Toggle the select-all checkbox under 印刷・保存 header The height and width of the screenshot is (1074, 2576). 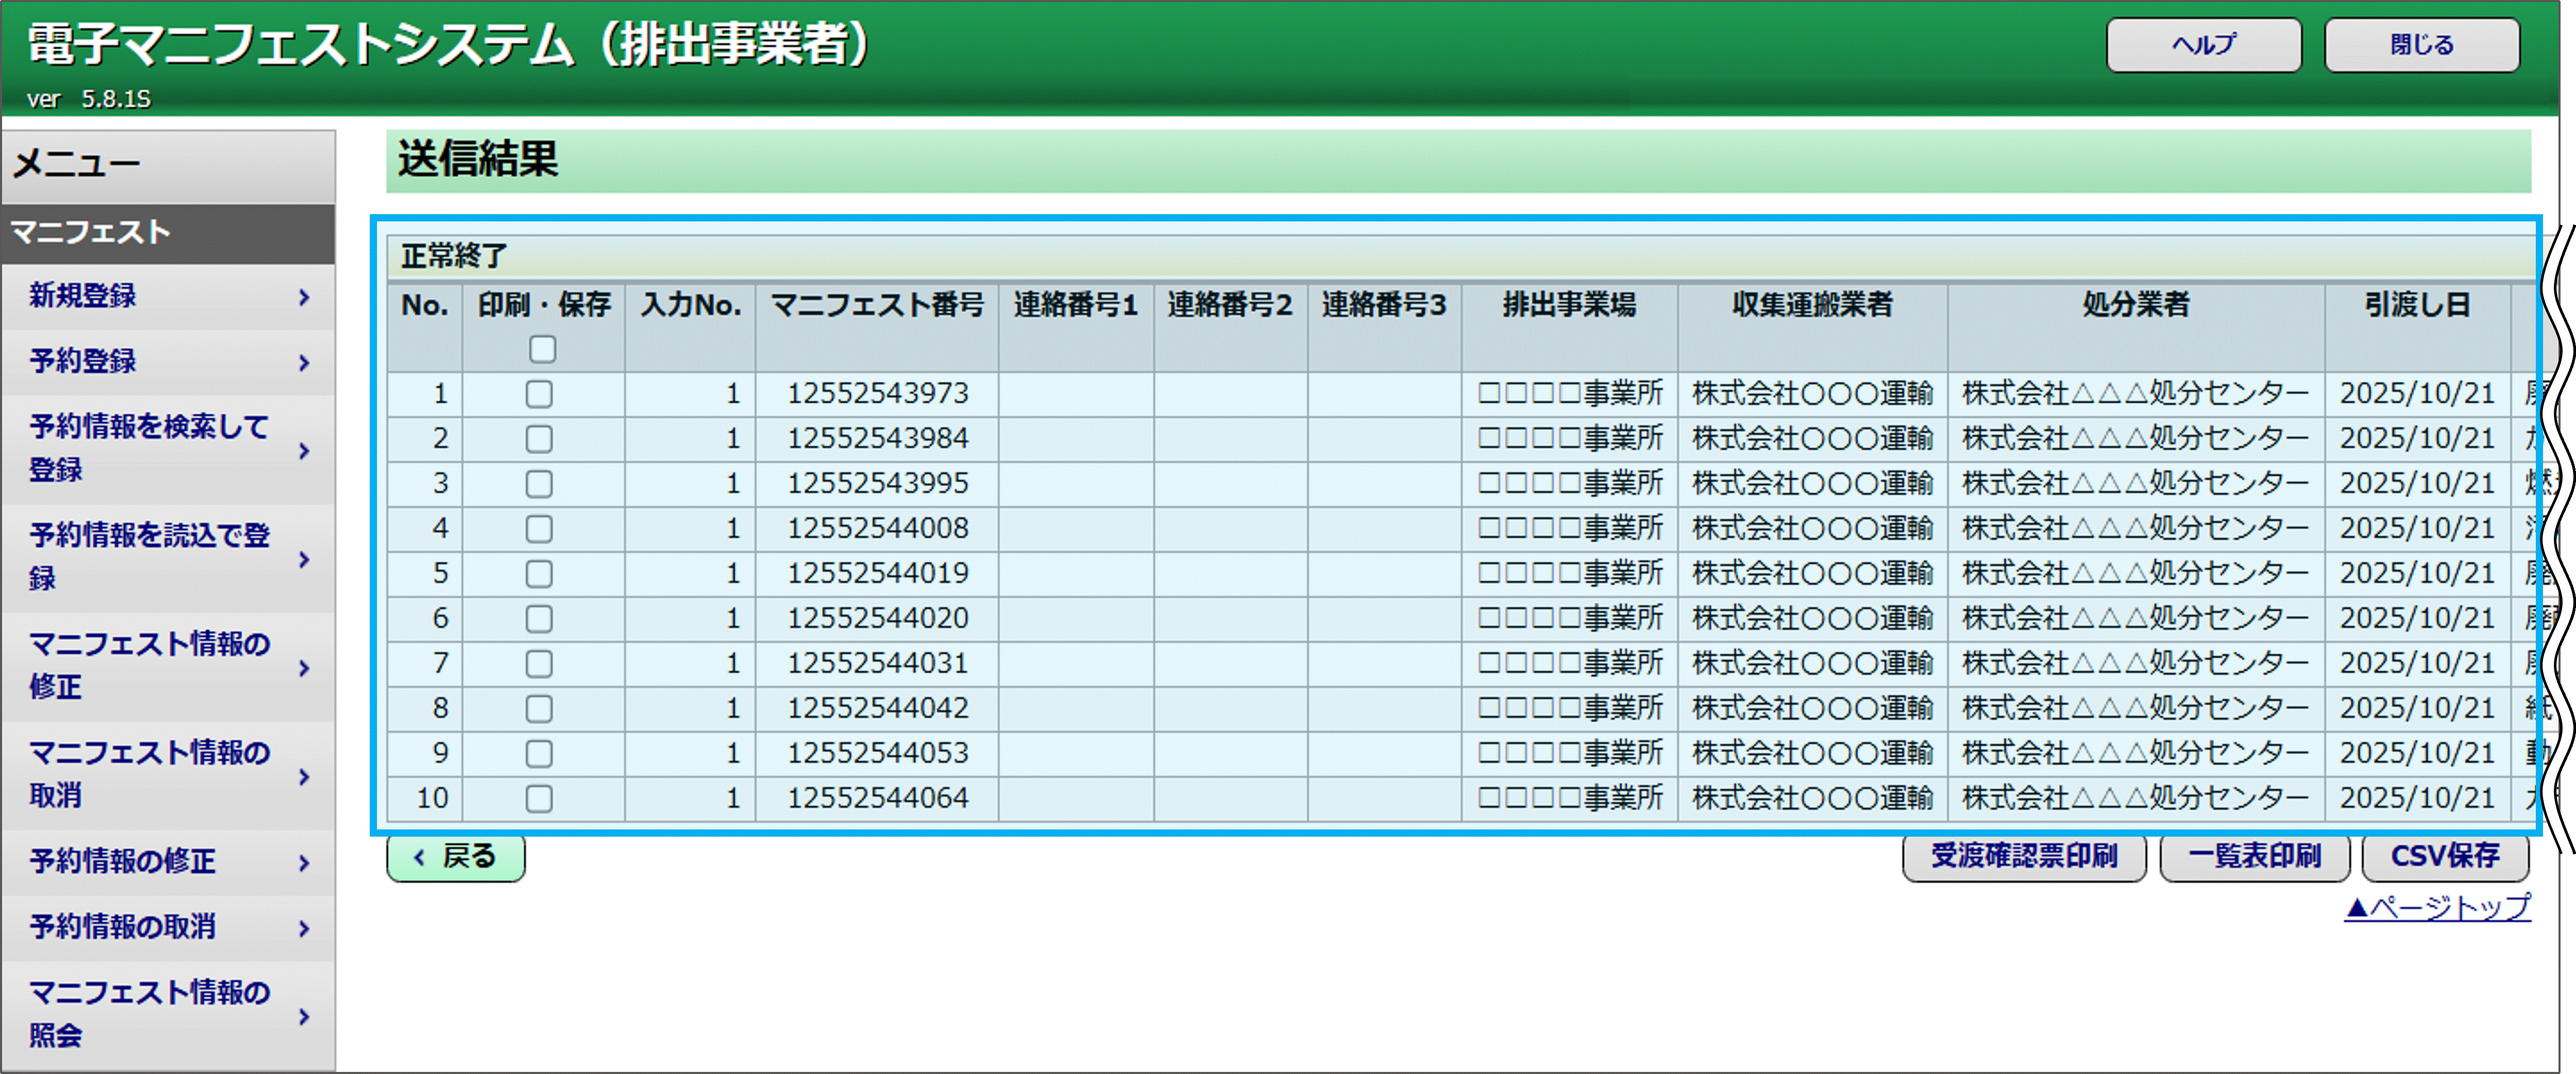pyautogui.click(x=542, y=349)
